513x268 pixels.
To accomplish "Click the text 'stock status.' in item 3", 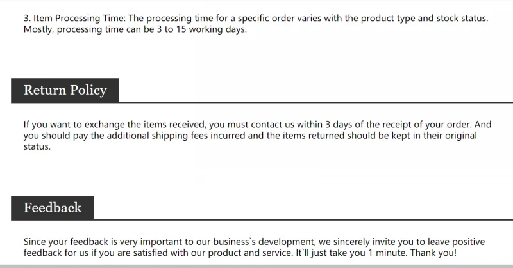I will point(462,19).
